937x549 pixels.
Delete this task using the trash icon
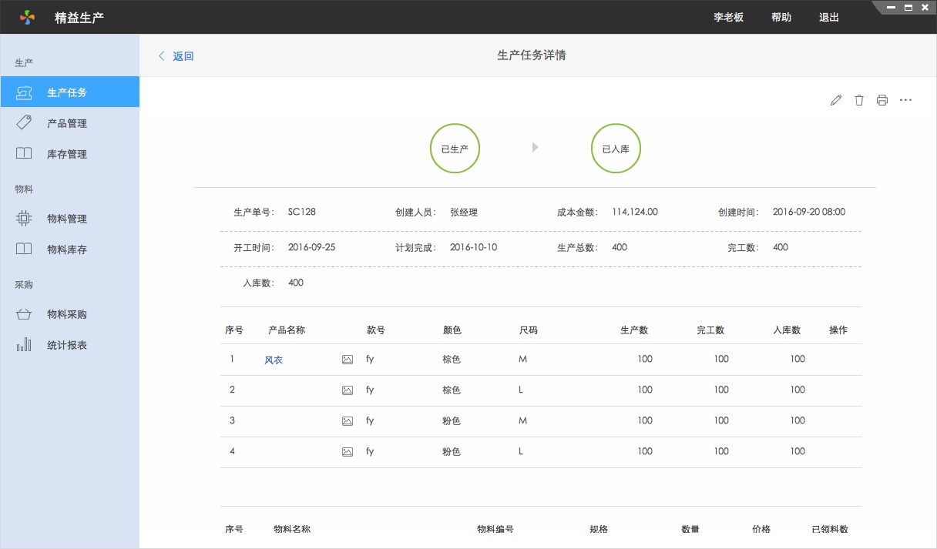coord(859,99)
